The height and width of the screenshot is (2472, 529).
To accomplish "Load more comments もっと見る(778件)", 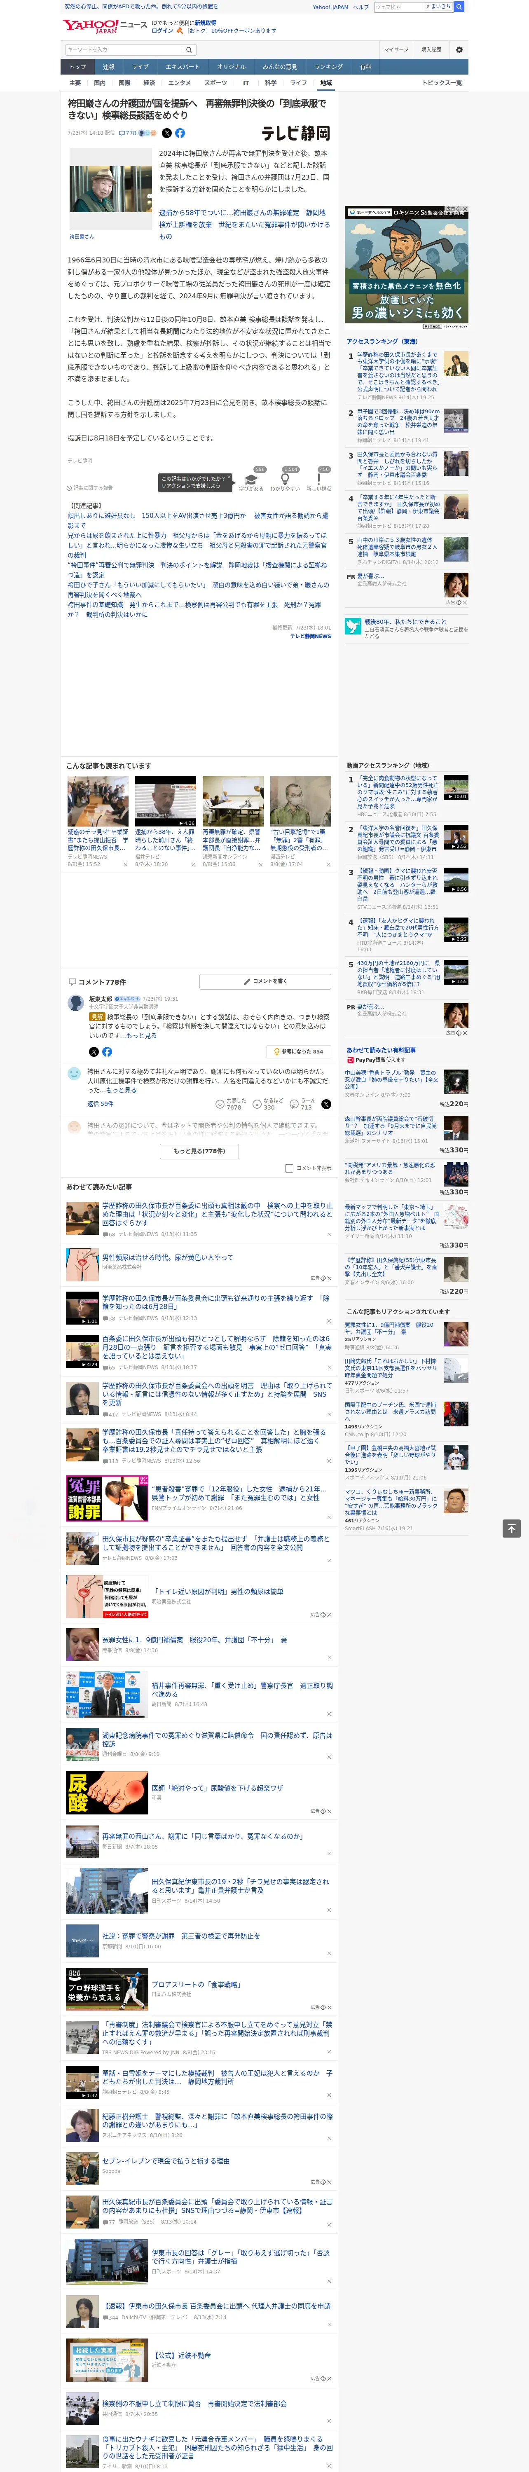I will [x=200, y=1151].
